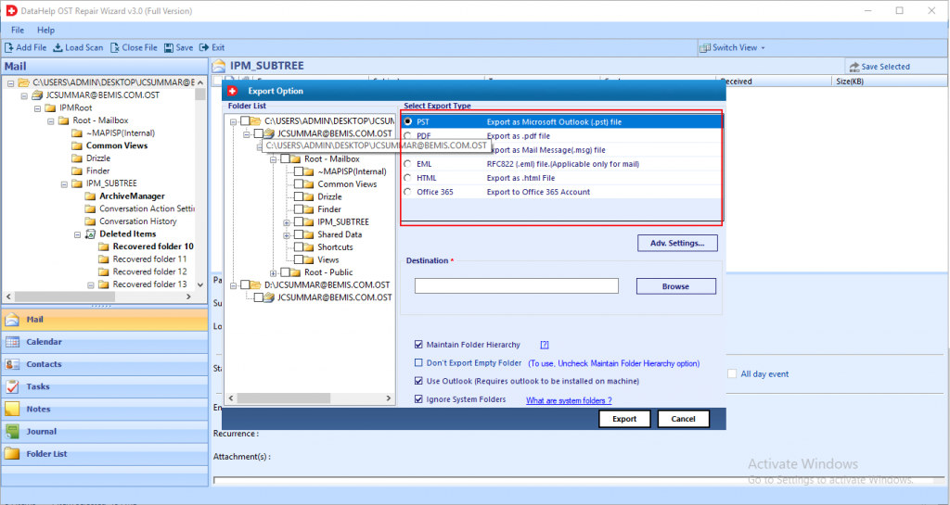Viewport: 950px width, 505px height.
Task: Click the Export button
Action: 624,419
